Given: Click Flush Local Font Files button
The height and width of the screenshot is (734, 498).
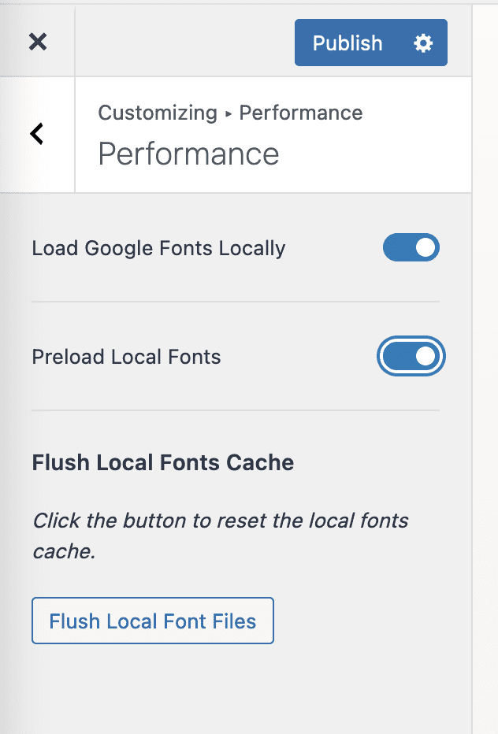Looking at the screenshot, I should pos(153,621).
